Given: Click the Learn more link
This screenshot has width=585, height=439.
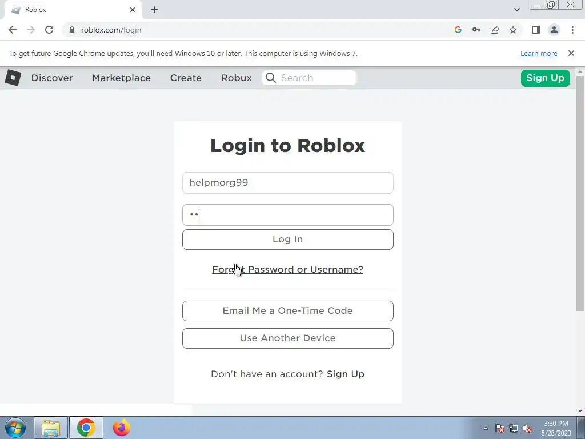Looking at the screenshot, I should (539, 53).
